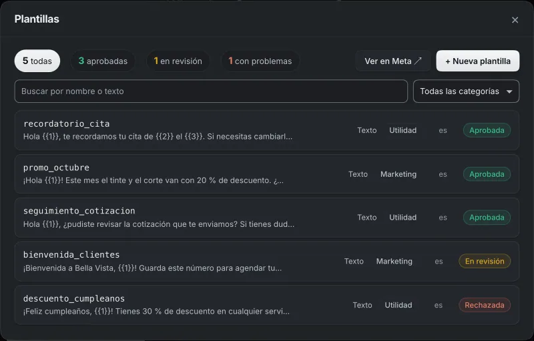
Task: Click 'Marketing' label in promo_octubre row
Action: coord(398,174)
